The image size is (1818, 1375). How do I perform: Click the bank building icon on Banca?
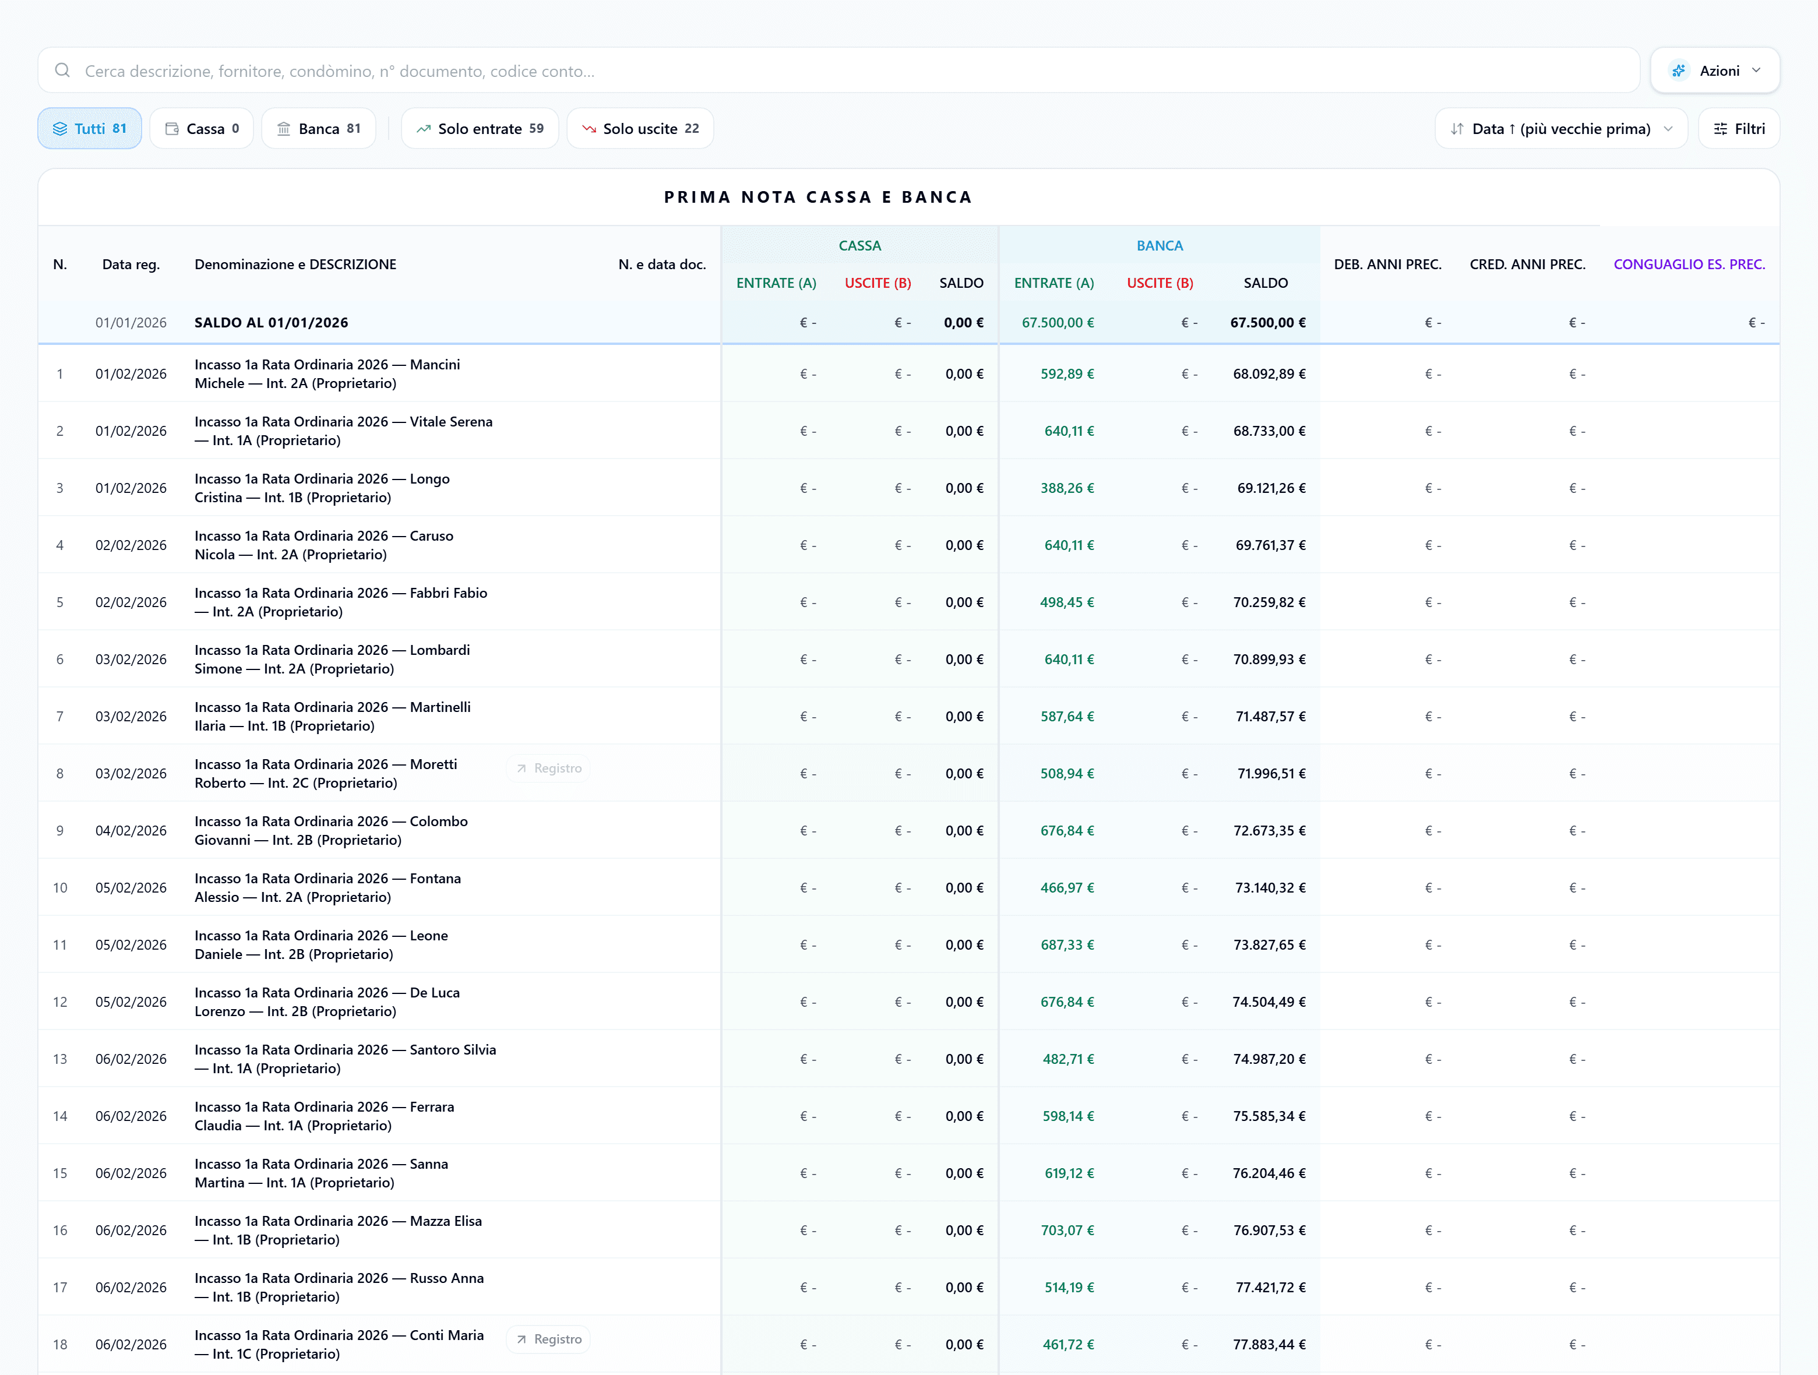[x=284, y=129]
